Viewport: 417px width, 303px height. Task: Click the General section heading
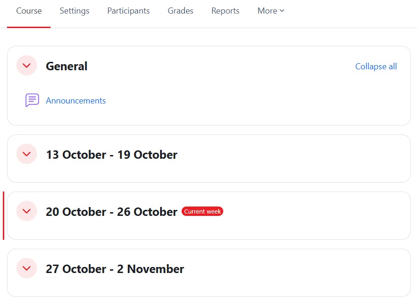[66, 67]
